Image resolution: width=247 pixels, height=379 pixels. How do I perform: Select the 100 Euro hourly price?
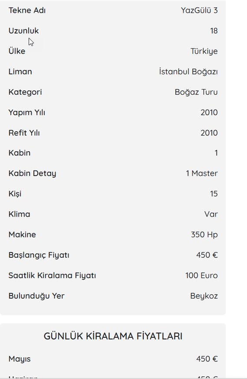point(201,275)
